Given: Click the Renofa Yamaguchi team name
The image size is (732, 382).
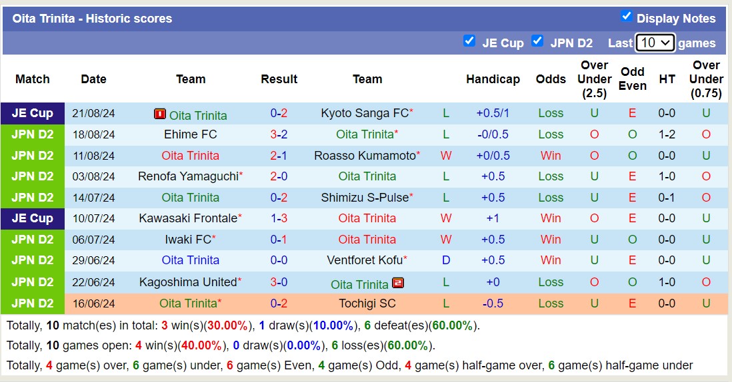Looking at the screenshot, I should [x=187, y=176].
